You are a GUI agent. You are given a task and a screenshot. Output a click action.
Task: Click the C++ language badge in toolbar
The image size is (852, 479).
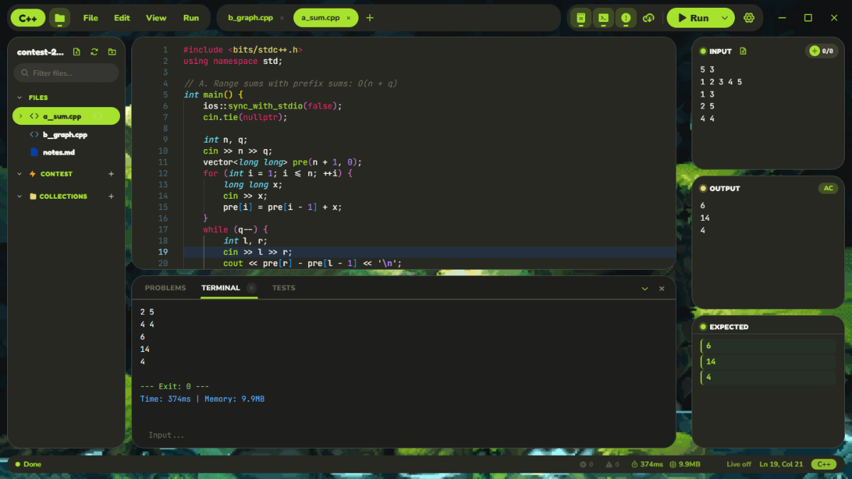28,18
